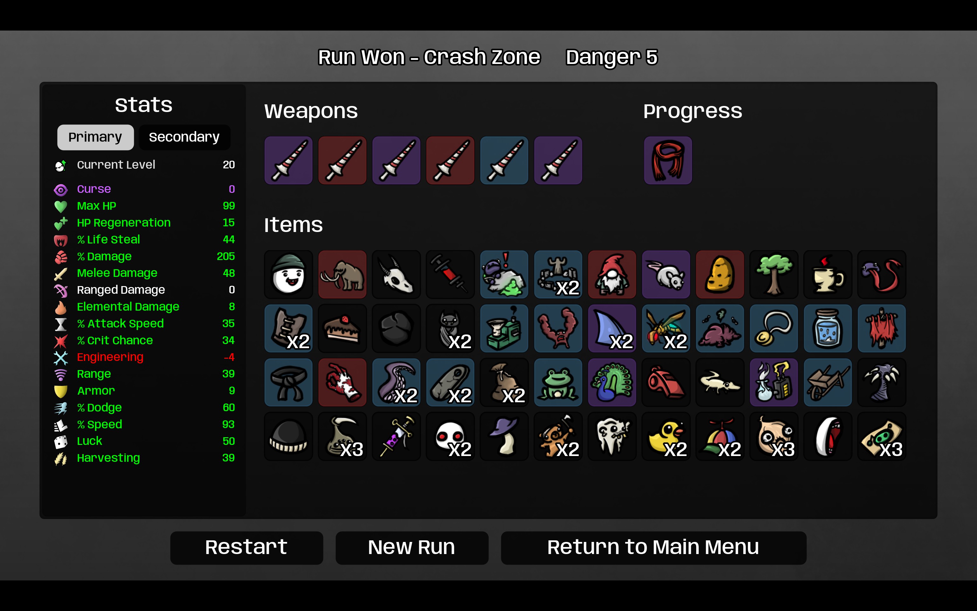
Task: Click the rubber duck item
Action: pyautogui.click(x=666, y=436)
